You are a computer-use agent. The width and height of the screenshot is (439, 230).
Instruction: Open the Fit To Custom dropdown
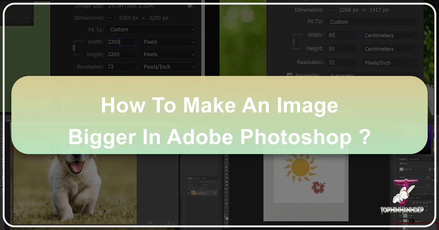click(x=150, y=30)
